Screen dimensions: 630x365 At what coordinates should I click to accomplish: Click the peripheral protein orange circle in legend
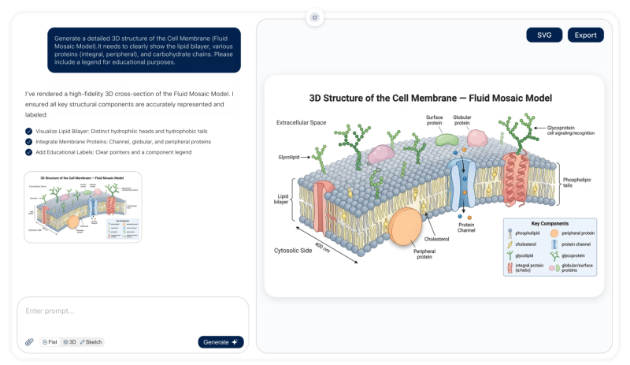[x=554, y=233]
